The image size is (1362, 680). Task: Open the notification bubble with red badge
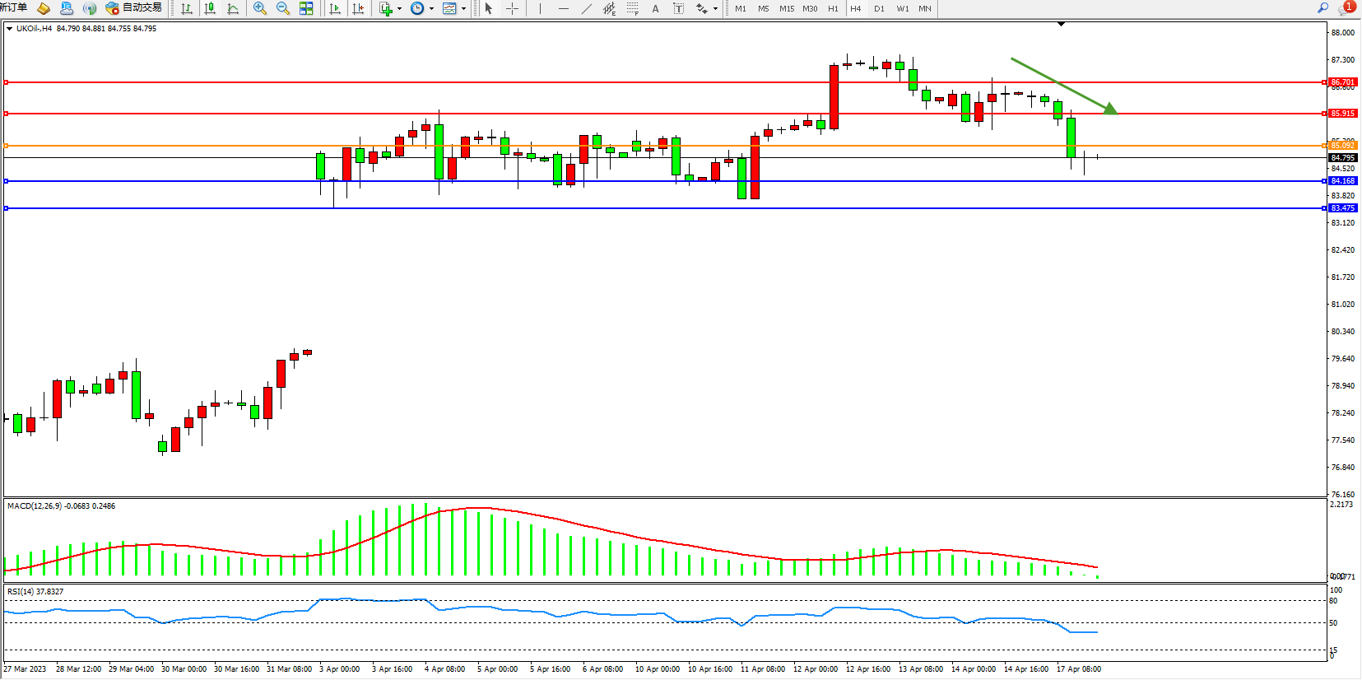point(1346,7)
